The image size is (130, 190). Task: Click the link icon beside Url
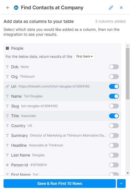coord(7,86)
